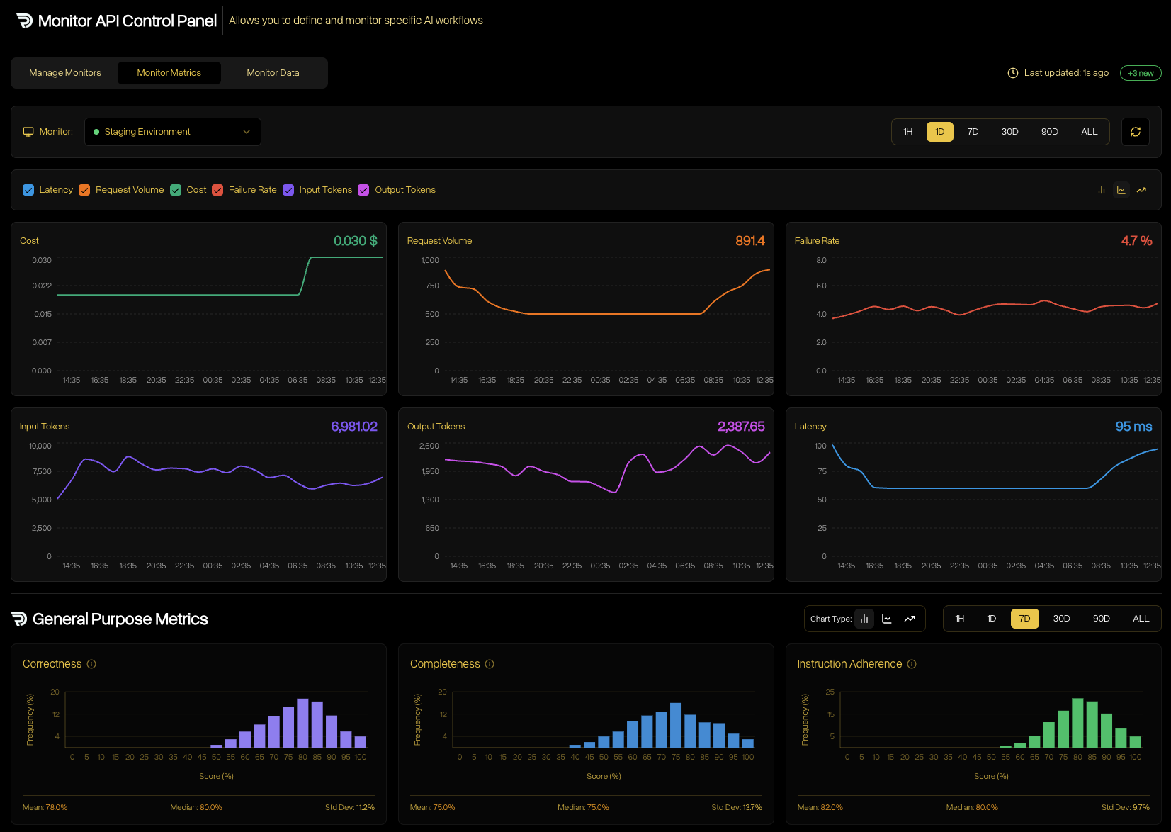Click the 1H time range option

point(908,132)
